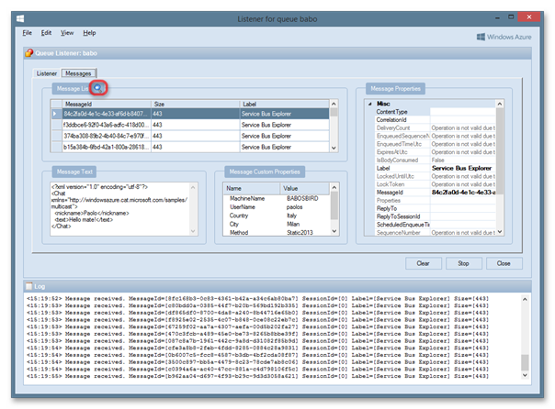Click the IsBodyConsumed property row
This screenshot has width=555, height=409.
435,160
